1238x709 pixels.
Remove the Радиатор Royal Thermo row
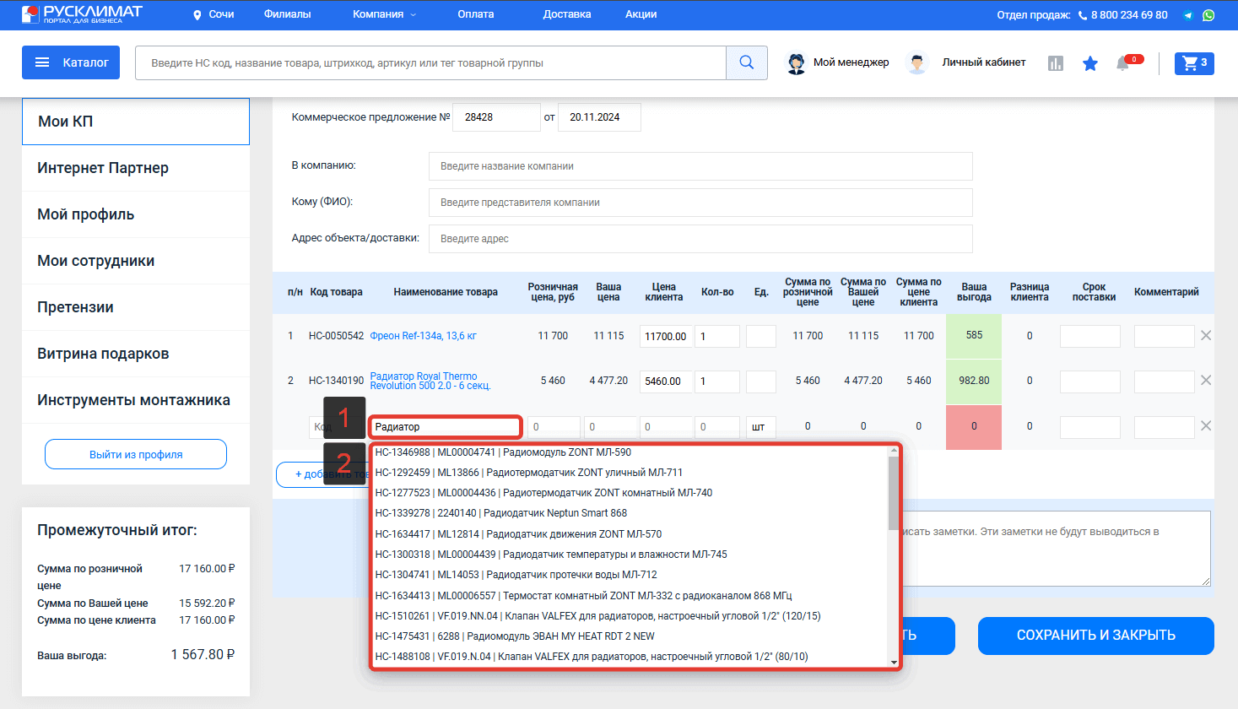[x=1206, y=380]
